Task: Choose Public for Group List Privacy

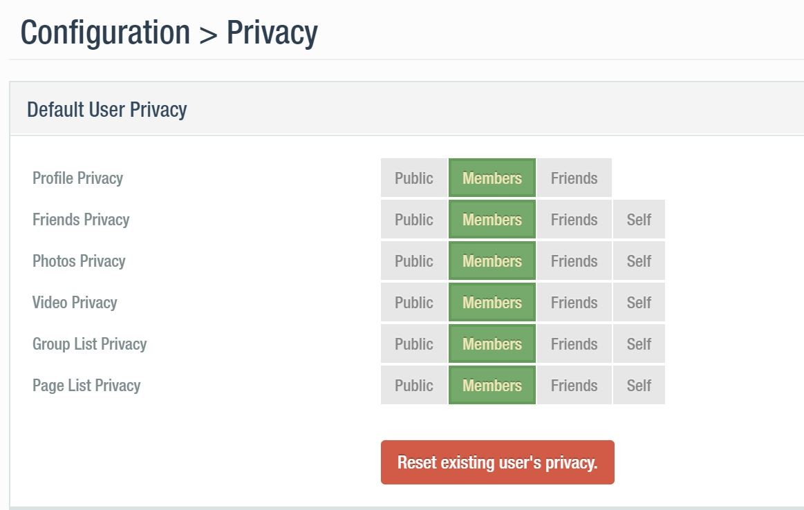Action: (413, 344)
